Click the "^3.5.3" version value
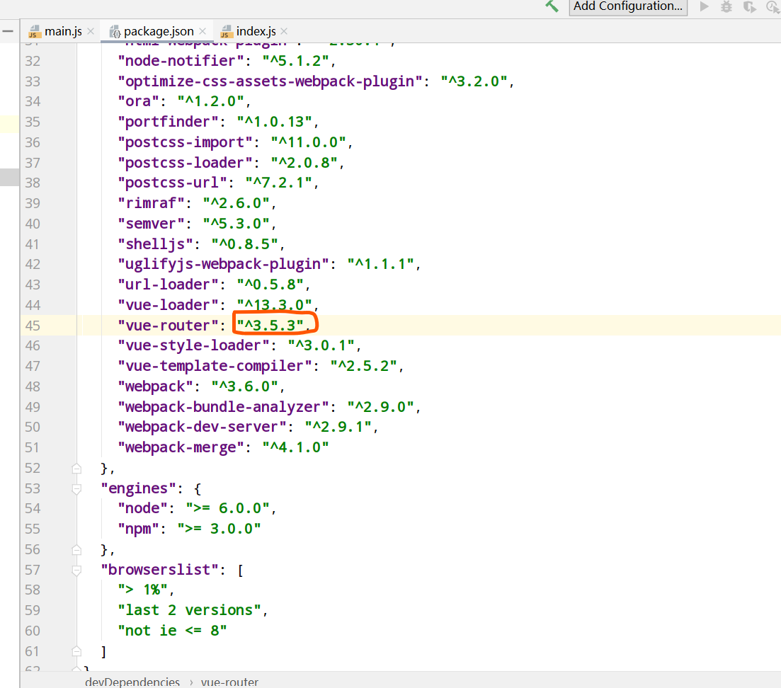This screenshot has height=688, width=781. [270, 326]
